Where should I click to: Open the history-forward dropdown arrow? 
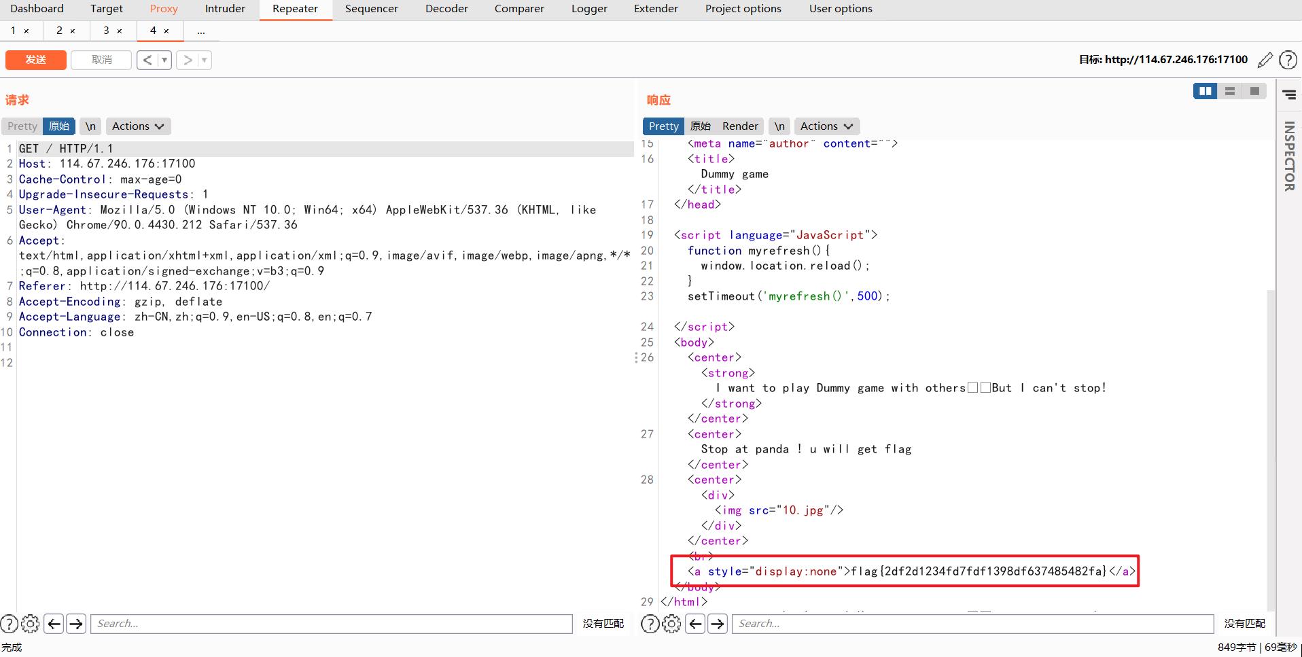pos(205,60)
